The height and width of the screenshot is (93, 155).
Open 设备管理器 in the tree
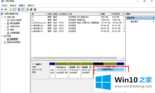click(15, 33)
